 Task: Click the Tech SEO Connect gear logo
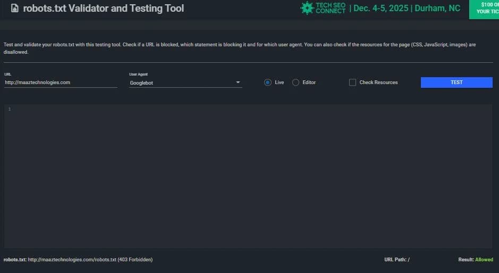[307, 8]
